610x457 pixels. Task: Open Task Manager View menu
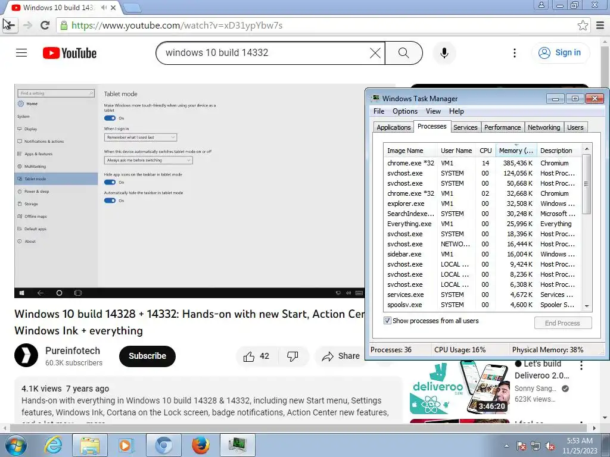434,111
